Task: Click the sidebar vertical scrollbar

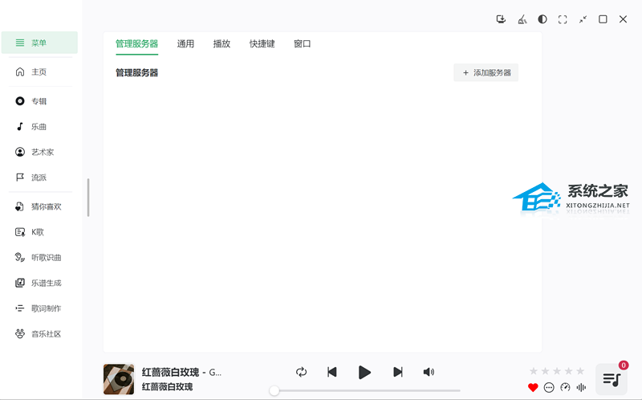Action: pos(88,198)
